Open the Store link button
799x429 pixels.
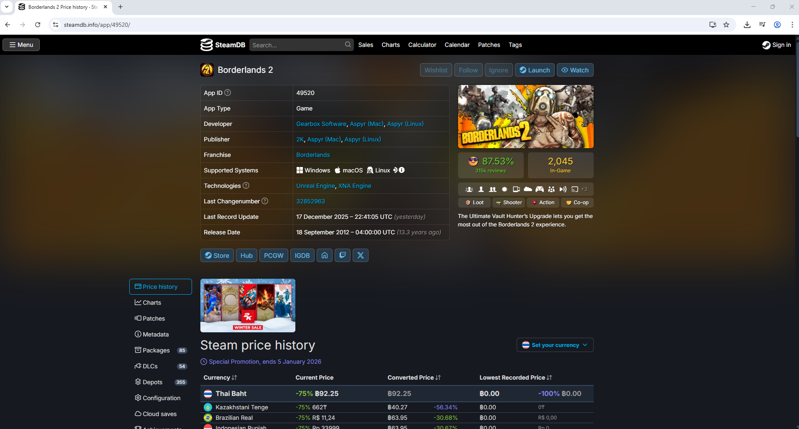tap(217, 255)
